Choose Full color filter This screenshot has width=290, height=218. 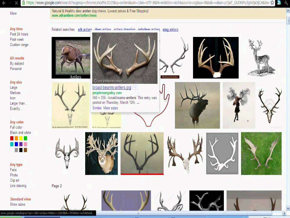point(16,127)
